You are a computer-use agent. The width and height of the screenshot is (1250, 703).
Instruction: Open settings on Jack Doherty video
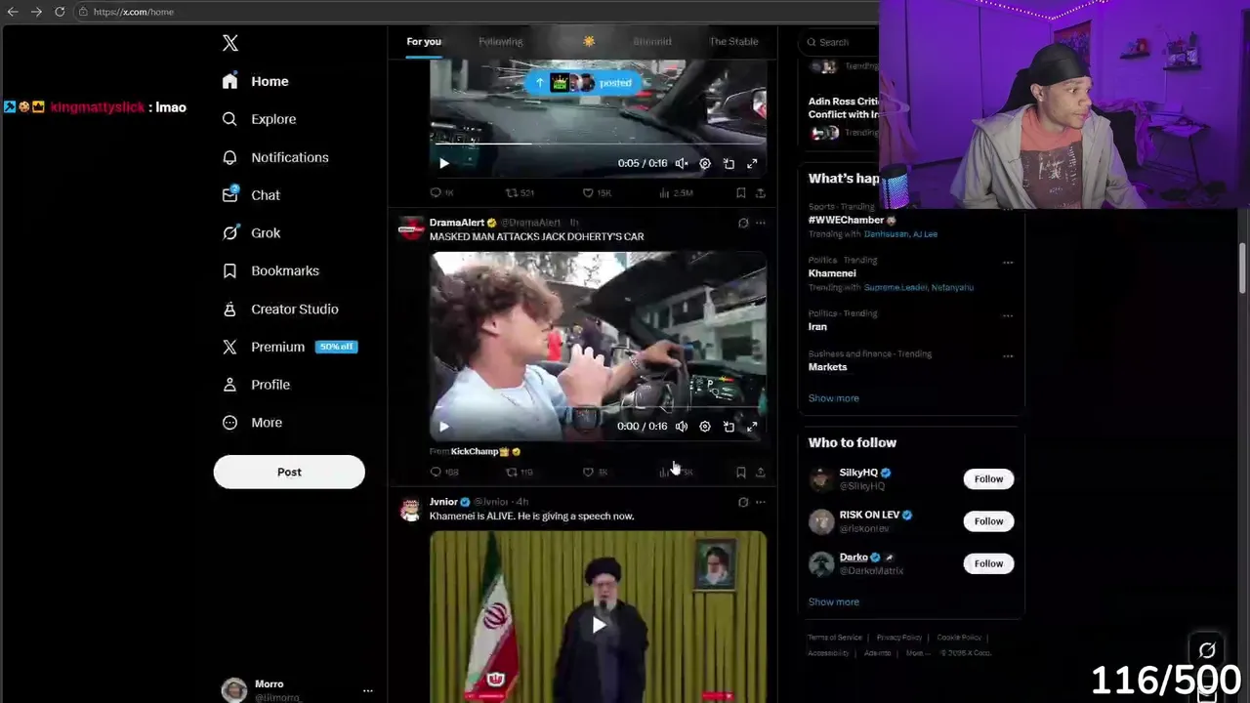point(705,426)
